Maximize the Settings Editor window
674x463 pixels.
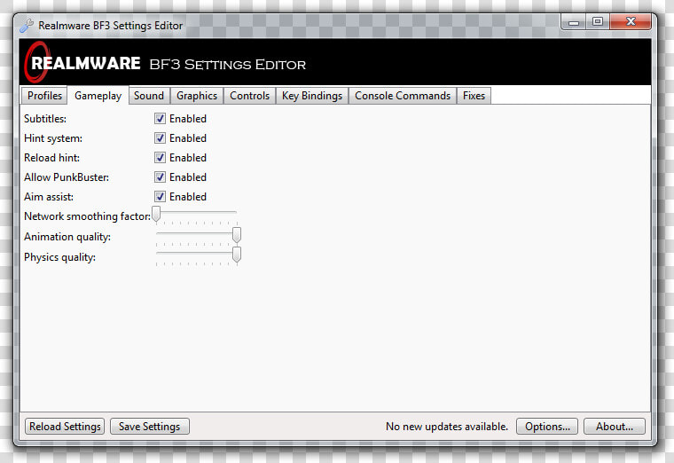tap(598, 22)
